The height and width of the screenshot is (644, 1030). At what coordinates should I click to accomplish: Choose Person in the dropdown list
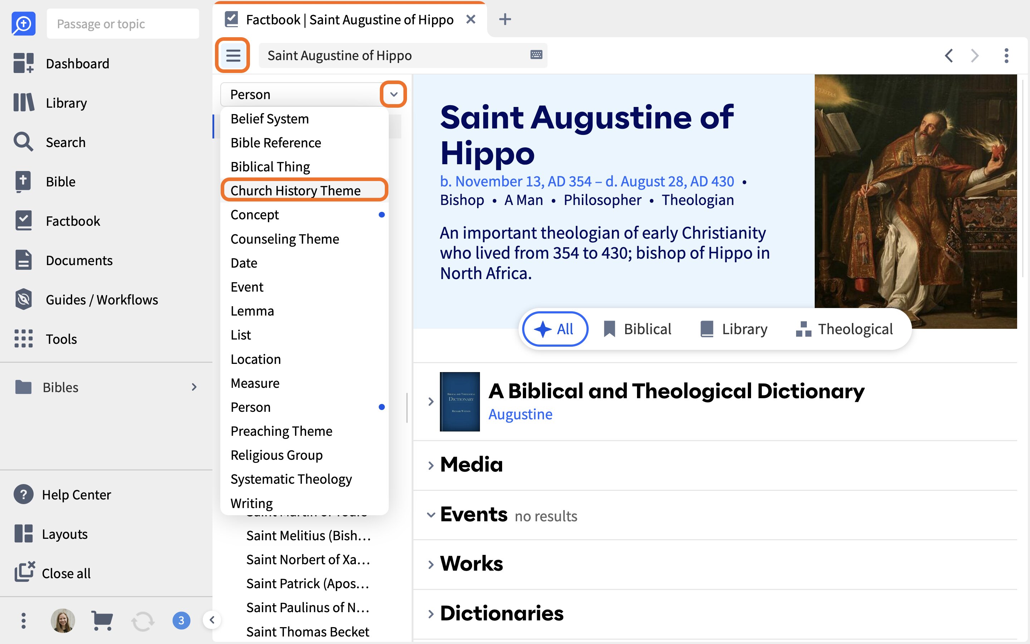pyautogui.click(x=305, y=407)
